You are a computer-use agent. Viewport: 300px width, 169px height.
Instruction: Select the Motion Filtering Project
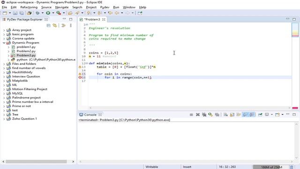[x=30, y=89]
